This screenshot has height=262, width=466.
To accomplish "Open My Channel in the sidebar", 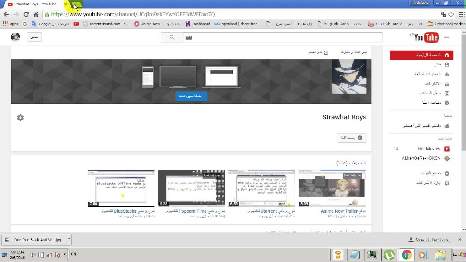I will coord(441,65).
